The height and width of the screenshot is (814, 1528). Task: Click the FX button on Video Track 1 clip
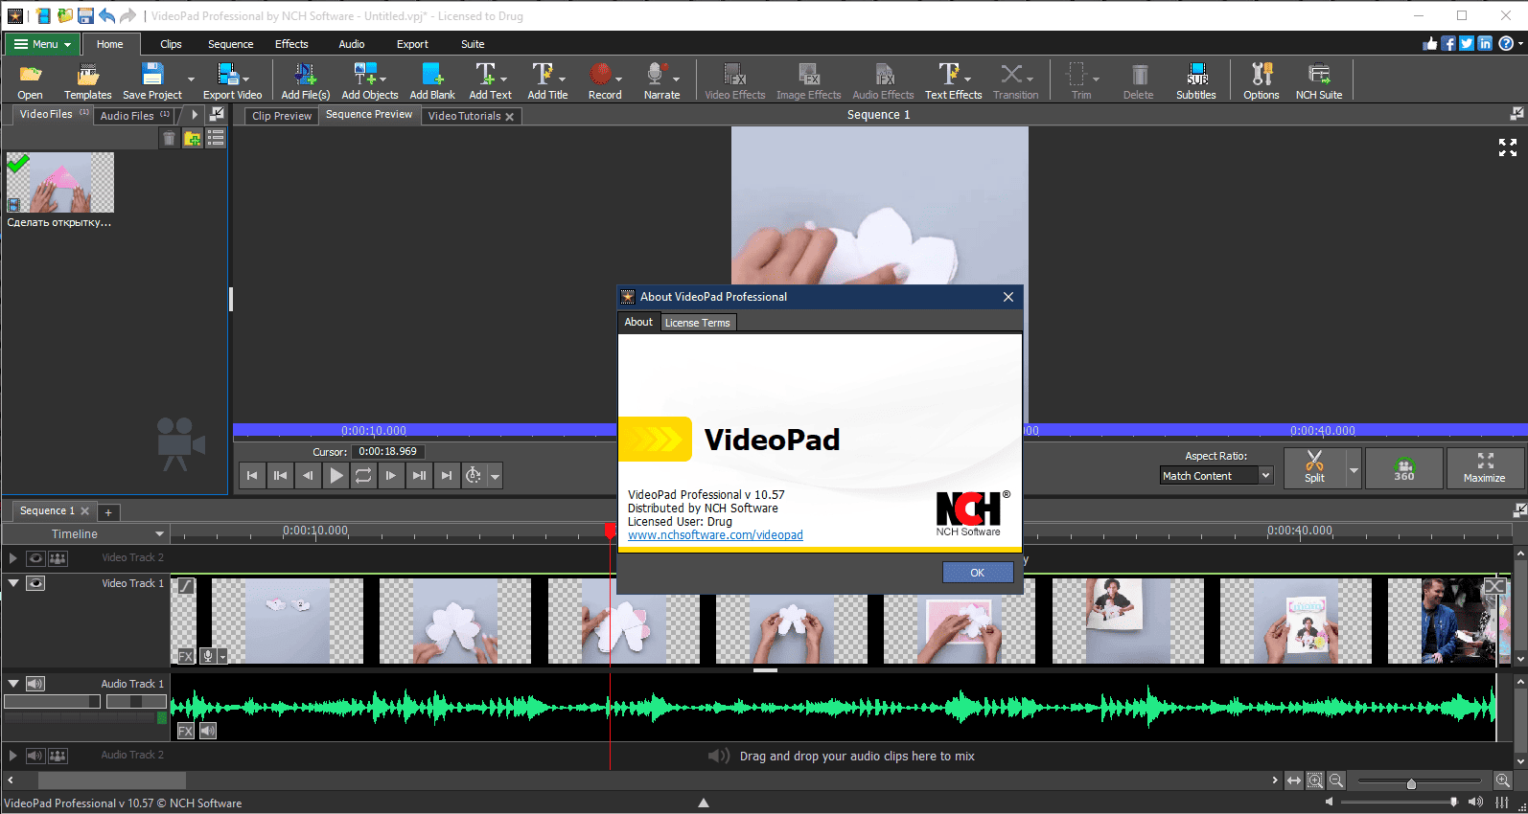186,656
